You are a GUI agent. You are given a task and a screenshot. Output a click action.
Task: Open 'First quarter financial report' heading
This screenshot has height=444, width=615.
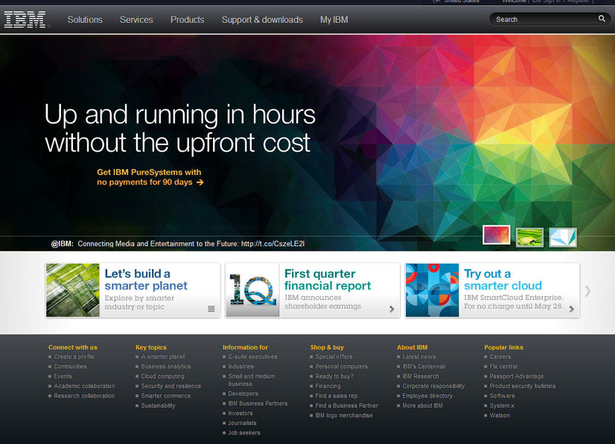(328, 280)
